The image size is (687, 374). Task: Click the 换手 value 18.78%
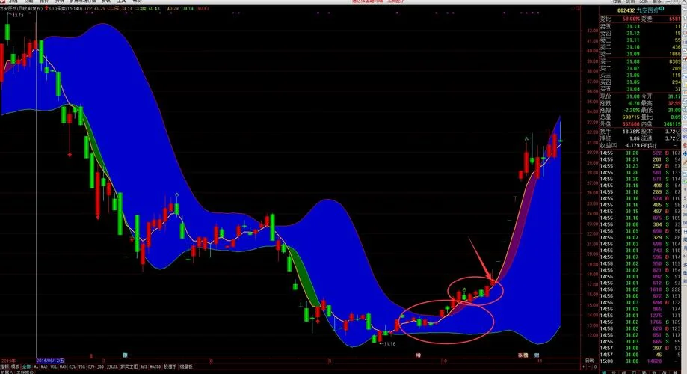[632, 132]
